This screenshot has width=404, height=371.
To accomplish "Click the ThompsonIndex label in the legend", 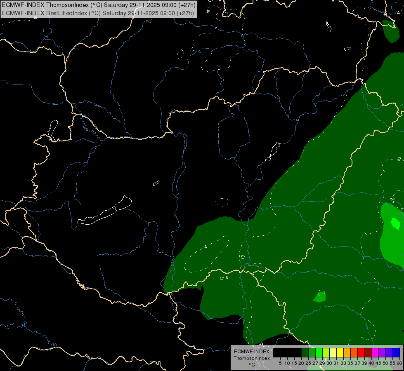I will (x=252, y=358).
